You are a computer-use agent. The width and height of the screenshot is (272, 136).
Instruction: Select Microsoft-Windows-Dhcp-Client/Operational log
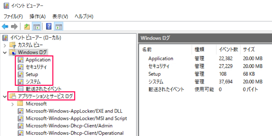[75, 133]
